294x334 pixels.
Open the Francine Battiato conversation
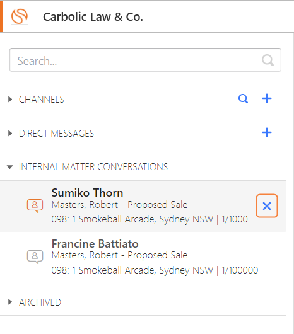click(x=143, y=257)
